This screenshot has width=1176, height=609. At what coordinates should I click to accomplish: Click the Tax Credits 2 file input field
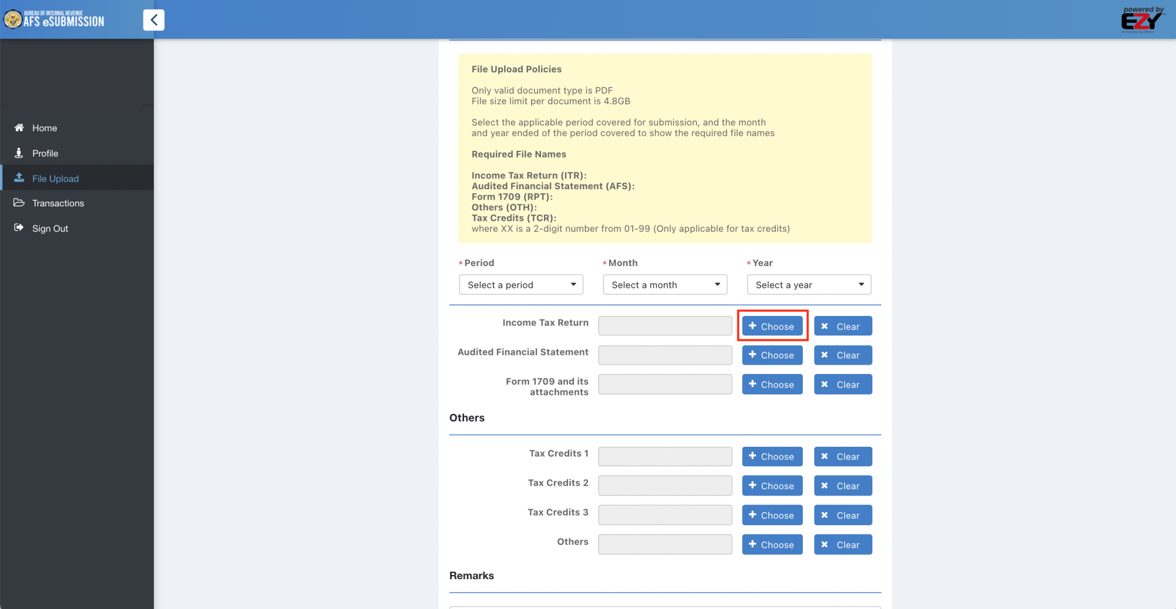[664, 485]
